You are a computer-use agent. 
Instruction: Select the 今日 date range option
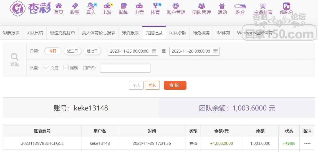[53, 51]
